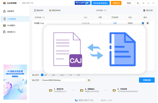Click the output directory path field

point(63,80)
